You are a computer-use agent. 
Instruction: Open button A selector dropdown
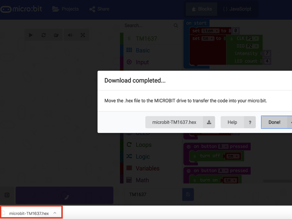pos(223,171)
